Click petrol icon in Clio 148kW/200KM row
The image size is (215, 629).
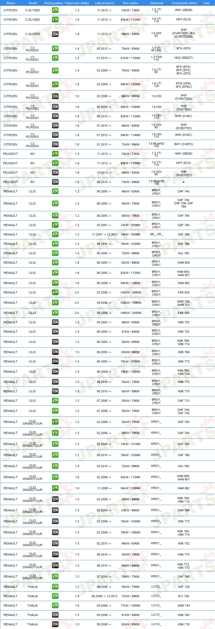click(x=55, y=313)
